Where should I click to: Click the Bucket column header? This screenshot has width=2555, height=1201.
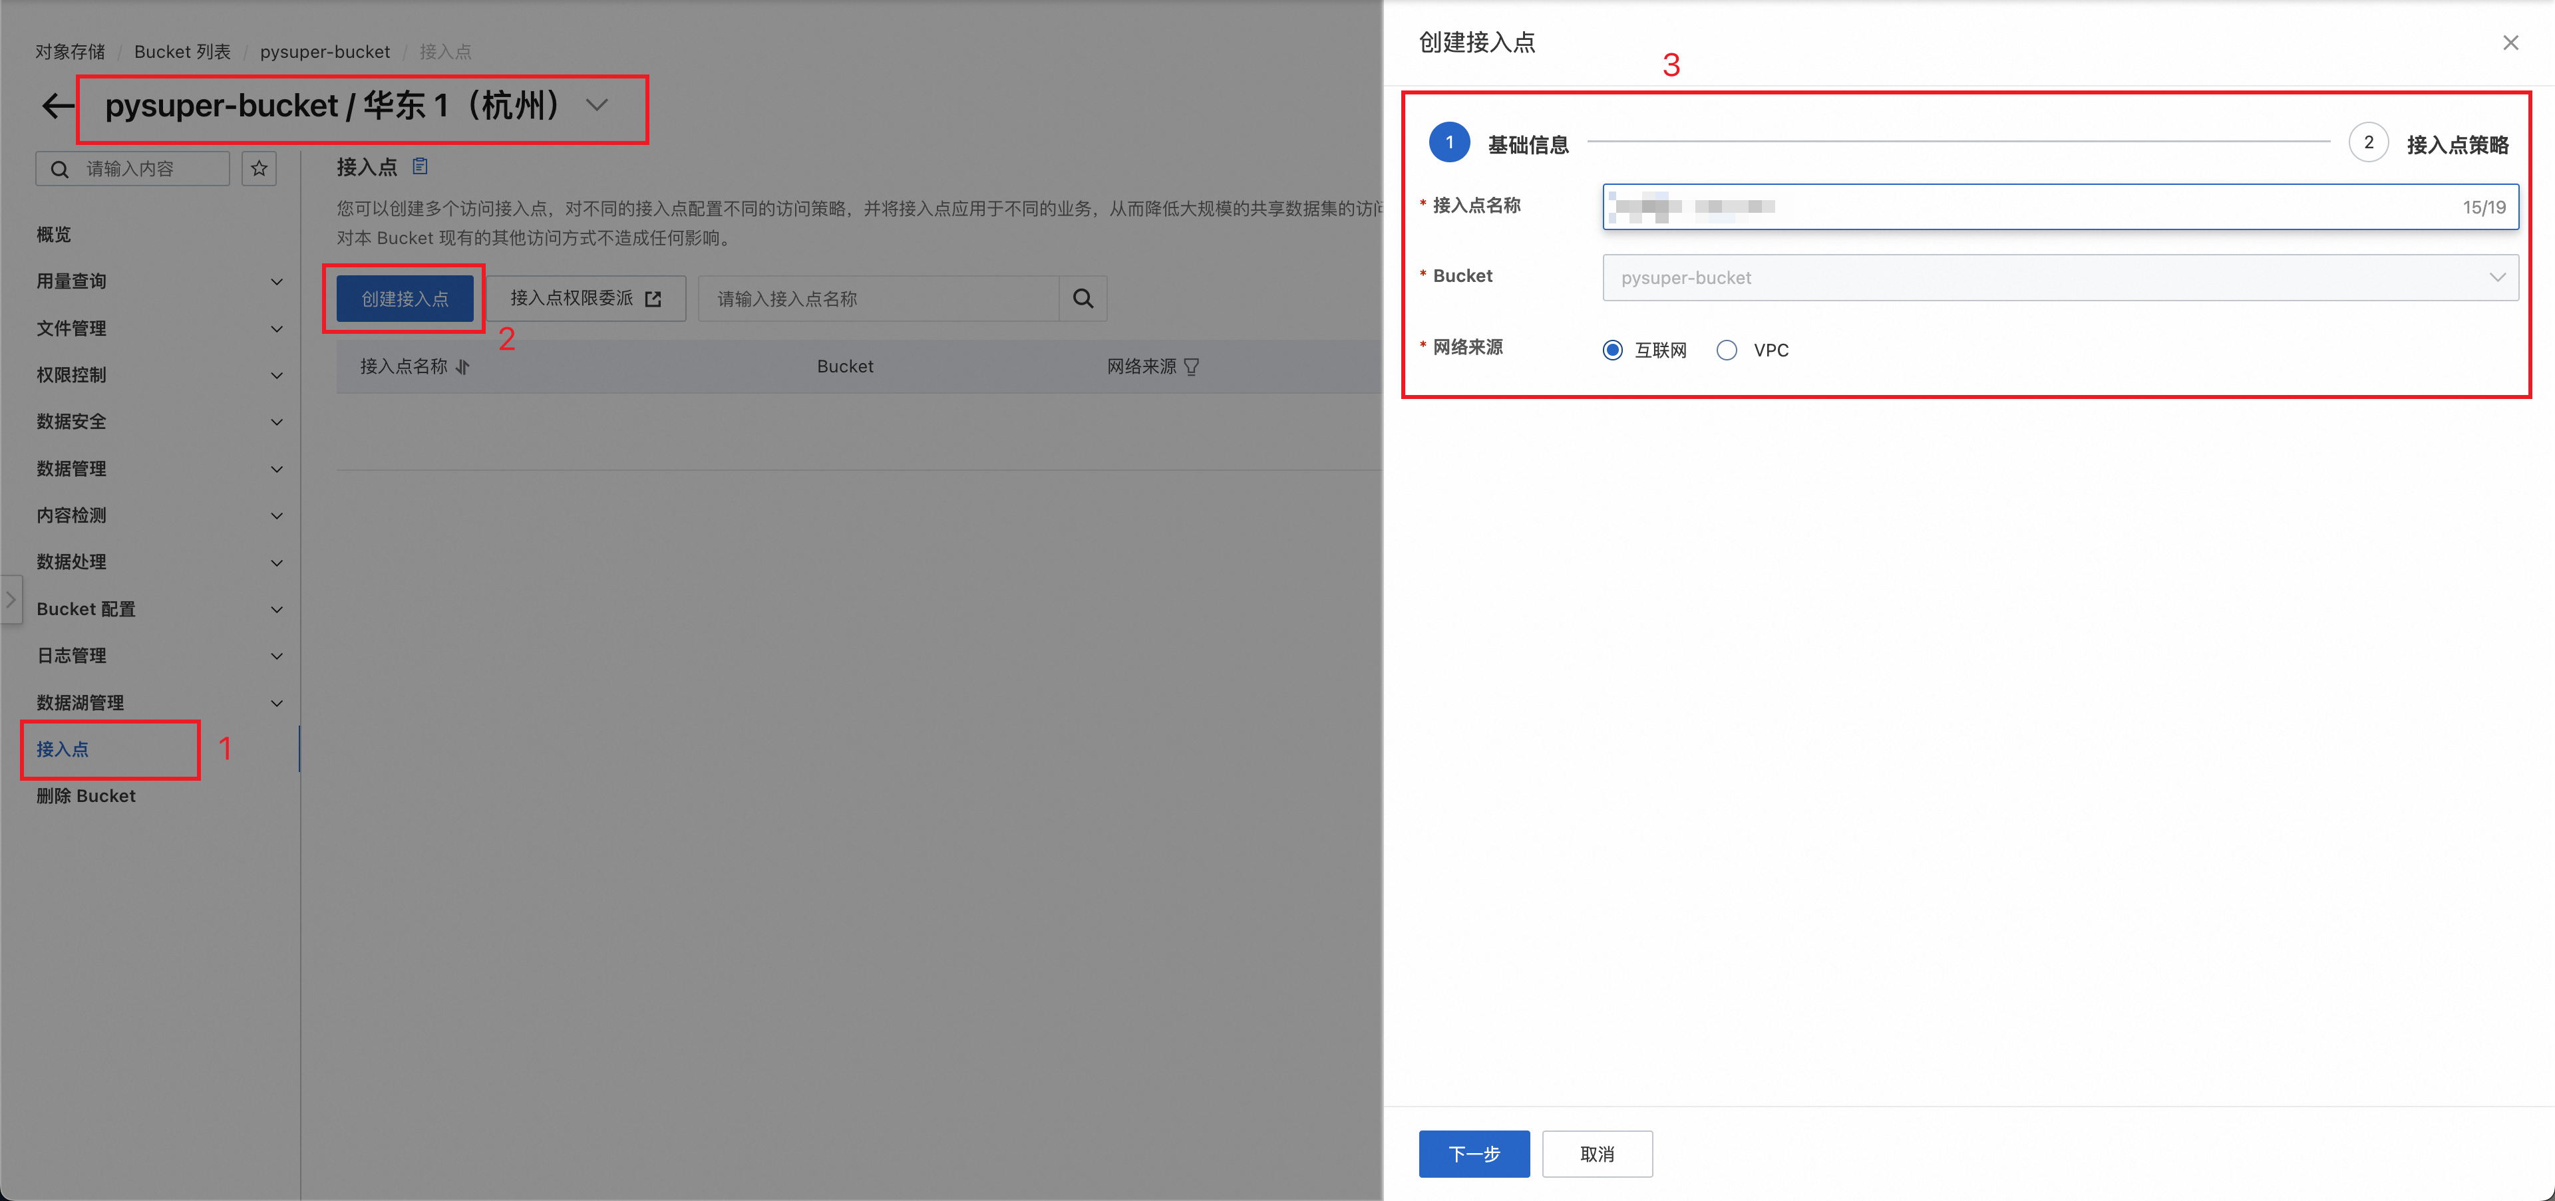click(845, 366)
